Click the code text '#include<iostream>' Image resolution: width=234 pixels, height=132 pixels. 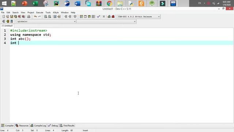coord(29,30)
